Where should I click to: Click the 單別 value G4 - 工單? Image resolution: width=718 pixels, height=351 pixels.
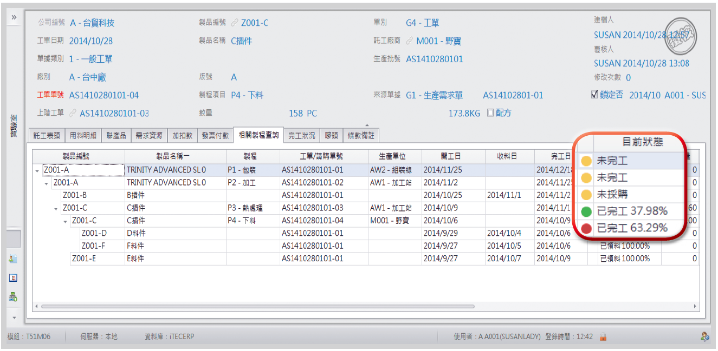pos(422,23)
